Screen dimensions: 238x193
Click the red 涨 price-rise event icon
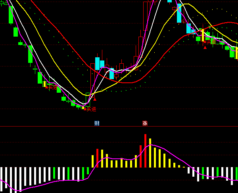pos(145,123)
